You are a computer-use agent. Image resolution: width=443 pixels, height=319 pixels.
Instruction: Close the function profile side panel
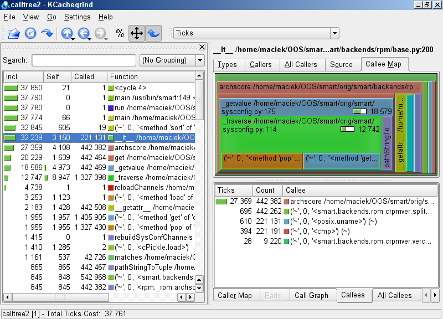coord(202,48)
